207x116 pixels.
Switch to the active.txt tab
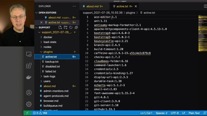[x=124, y=6]
